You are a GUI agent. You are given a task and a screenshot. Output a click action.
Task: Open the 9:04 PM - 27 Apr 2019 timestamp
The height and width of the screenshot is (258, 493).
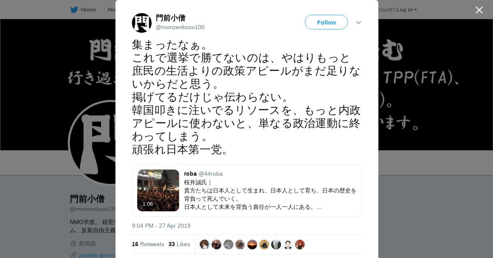161,226
